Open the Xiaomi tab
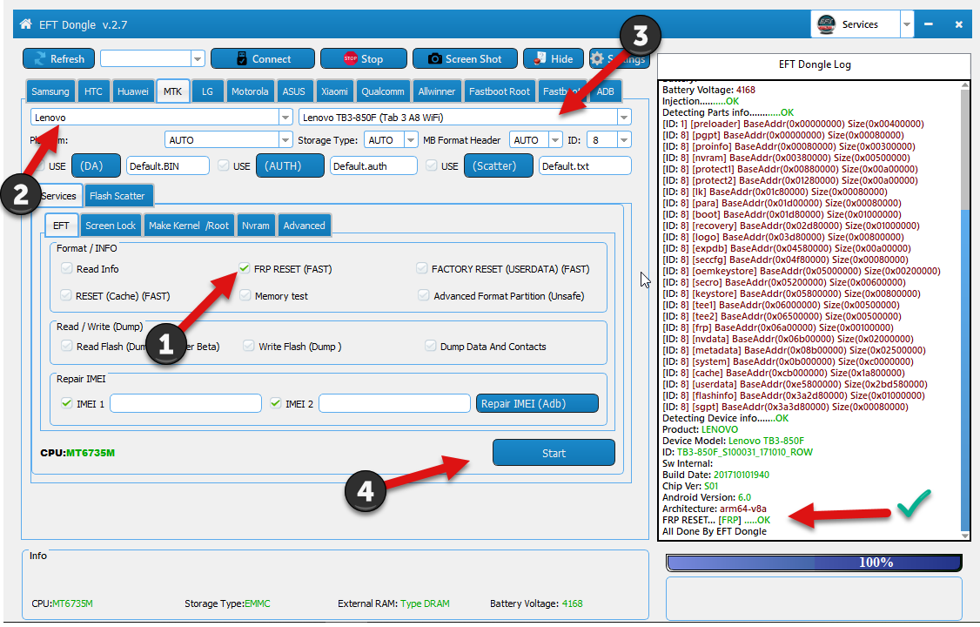This screenshot has width=980, height=627. pyautogui.click(x=334, y=91)
